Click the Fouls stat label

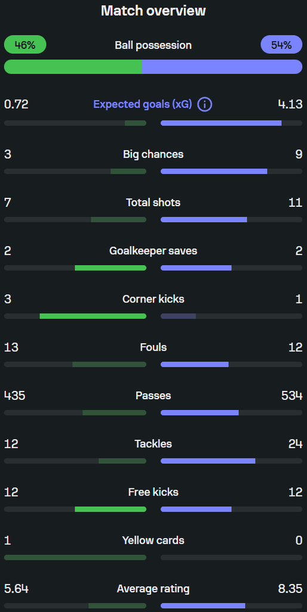pos(153,347)
